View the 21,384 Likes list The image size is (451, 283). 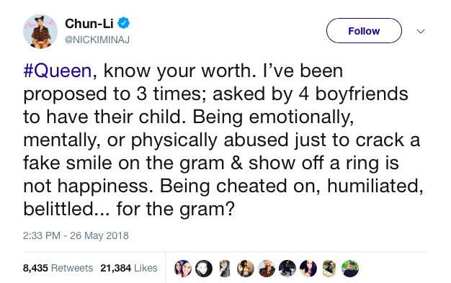tap(129, 268)
